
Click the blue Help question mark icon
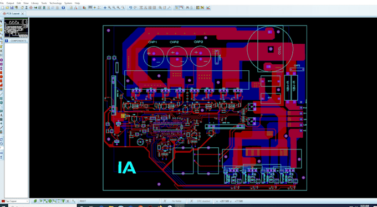63,8
